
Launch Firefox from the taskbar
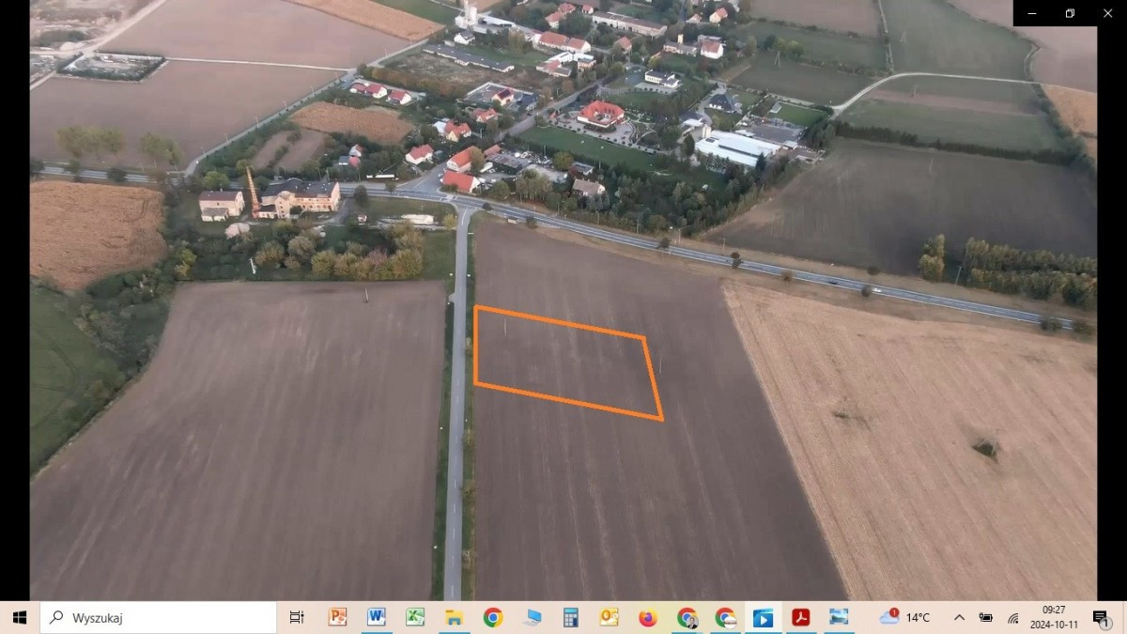coord(648,617)
